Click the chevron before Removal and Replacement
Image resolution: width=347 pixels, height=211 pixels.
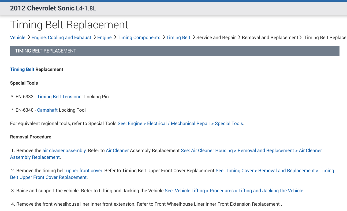(x=239, y=37)
